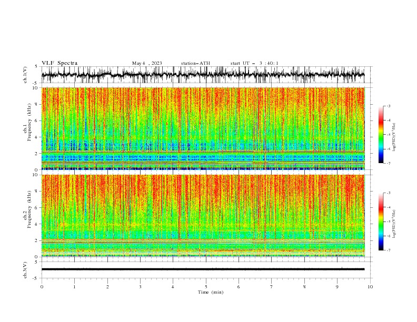
Task: Click the "ch.1(V)" waveform axis label
Action: 25,75
